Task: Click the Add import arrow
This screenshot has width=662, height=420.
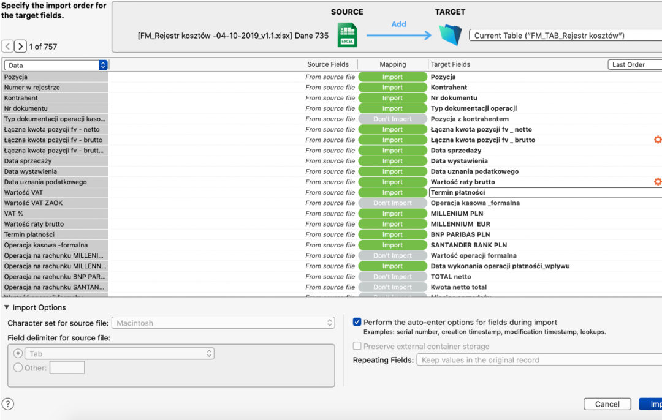Action: (398, 35)
